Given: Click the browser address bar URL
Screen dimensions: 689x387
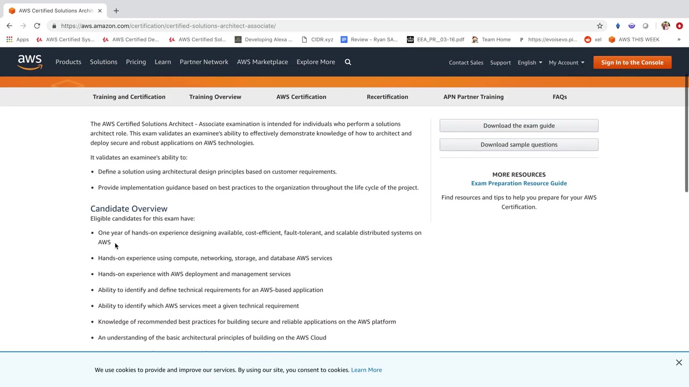Looking at the screenshot, I should [168, 26].
